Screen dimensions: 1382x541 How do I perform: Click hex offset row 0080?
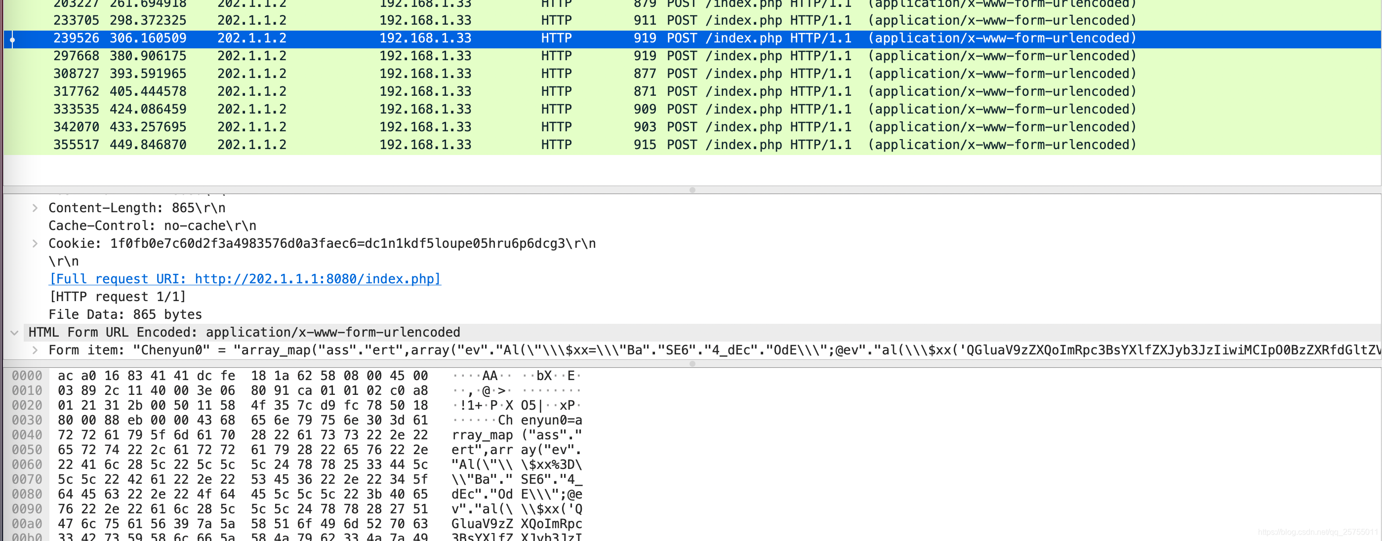27,494
